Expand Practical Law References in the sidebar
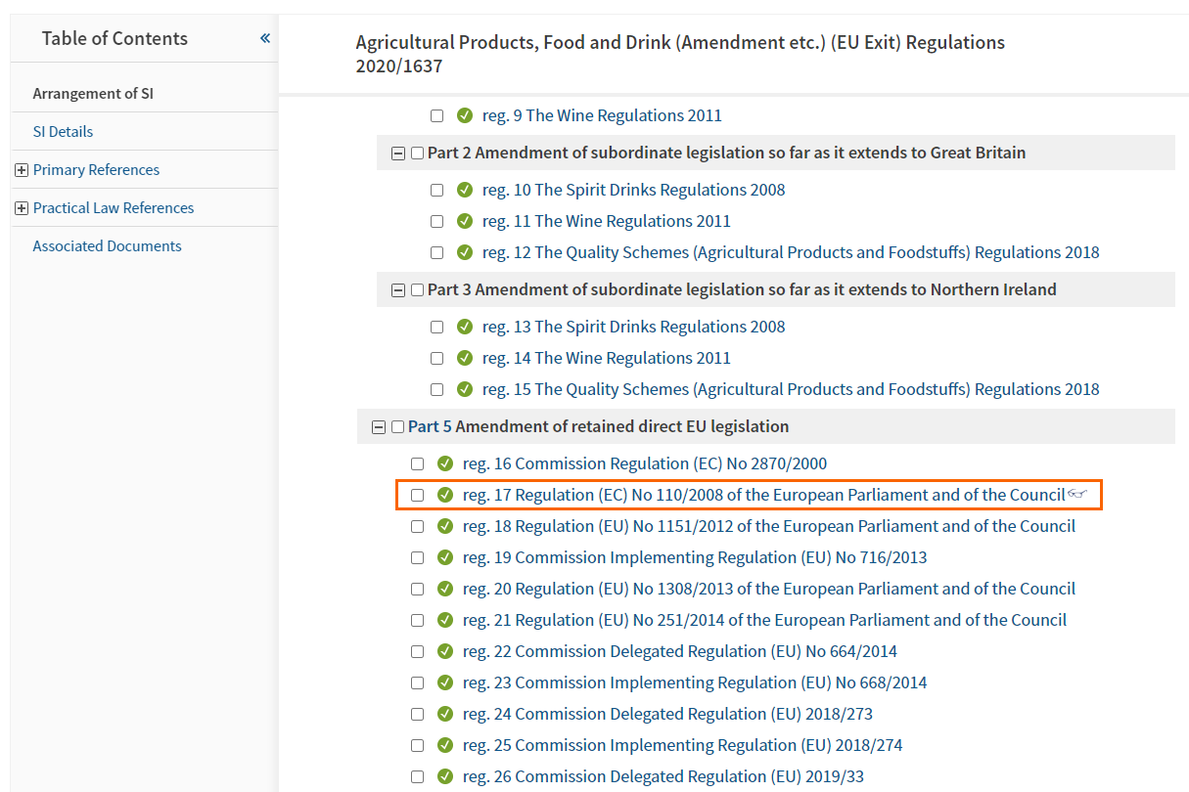The image size is (1189, 792). point(22,208)
